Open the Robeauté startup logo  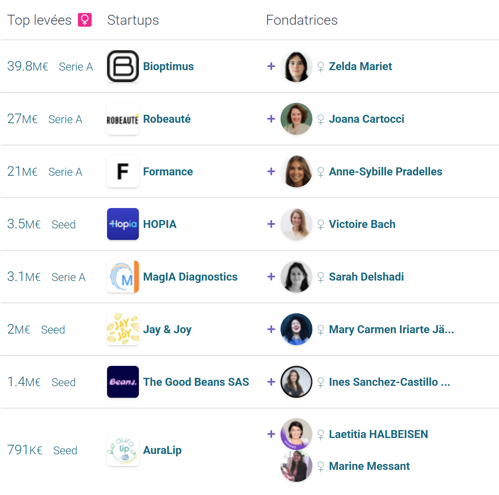(123, 119)
